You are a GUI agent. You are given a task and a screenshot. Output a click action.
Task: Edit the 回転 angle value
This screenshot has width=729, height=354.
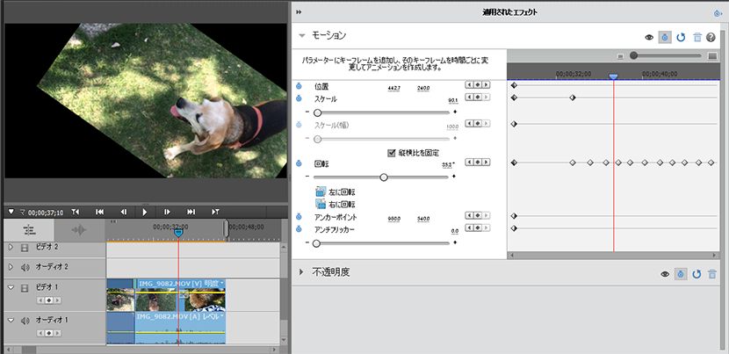(x=448, y=164)
